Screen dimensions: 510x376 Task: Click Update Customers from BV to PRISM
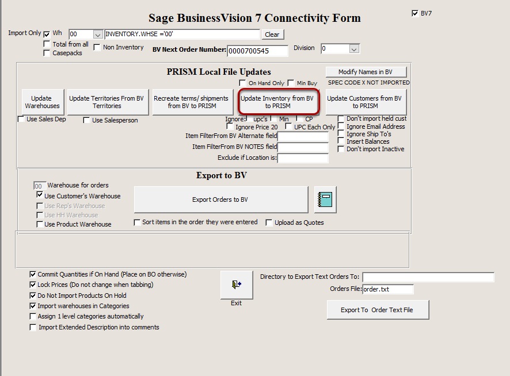(x=366, y=102)
